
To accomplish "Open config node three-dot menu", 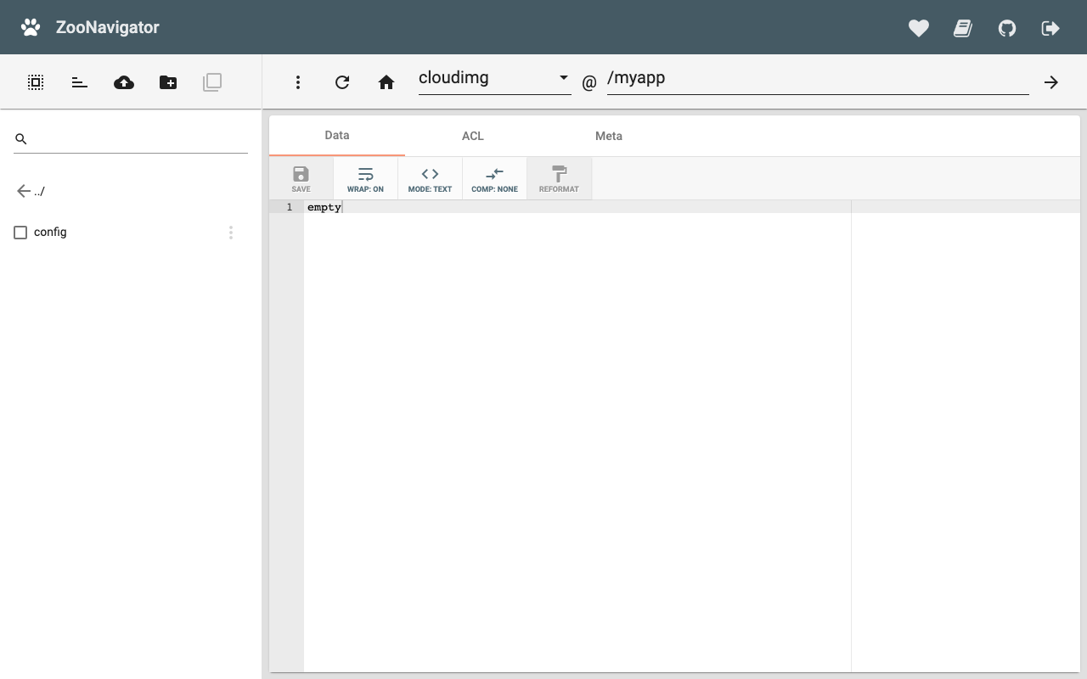I will (231, 233).
